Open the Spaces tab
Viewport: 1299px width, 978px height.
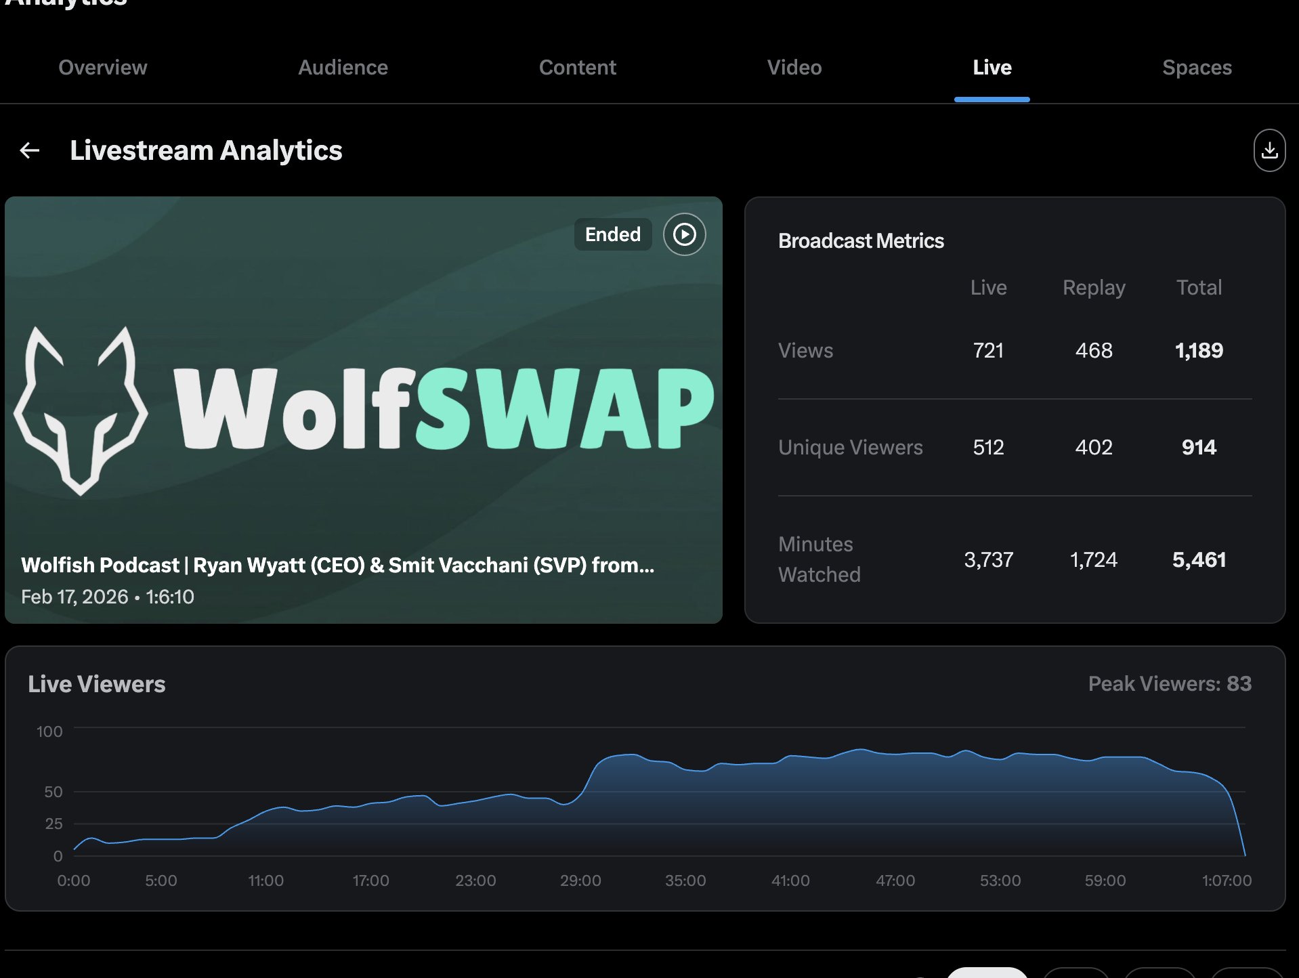click(1197, 68)
